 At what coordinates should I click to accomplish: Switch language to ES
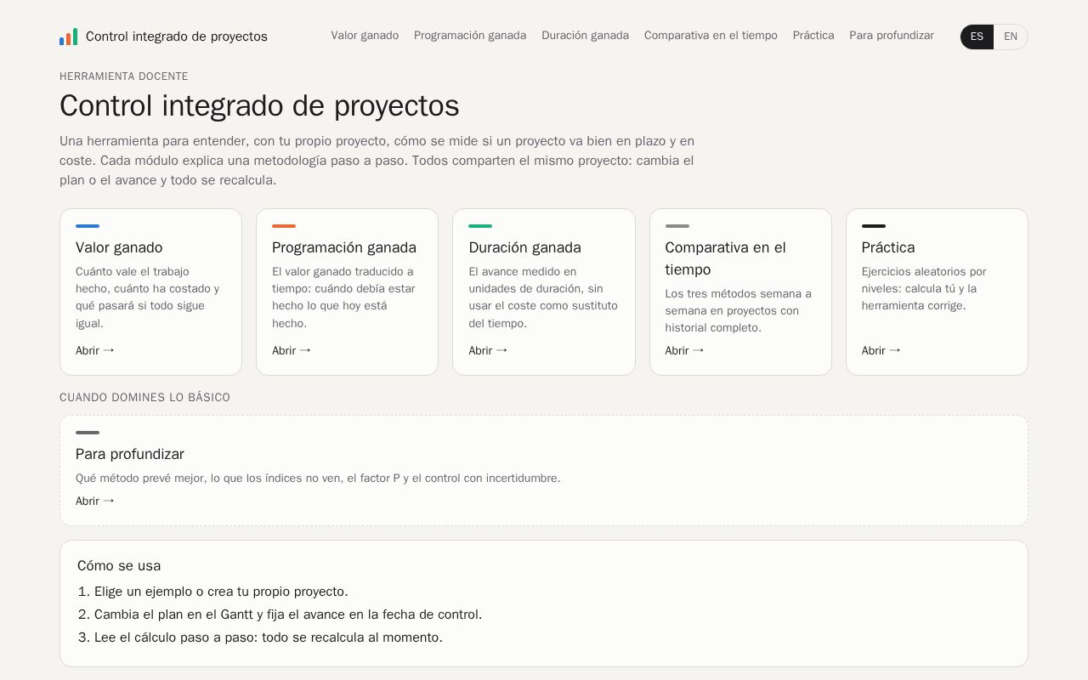coord(977,37)
